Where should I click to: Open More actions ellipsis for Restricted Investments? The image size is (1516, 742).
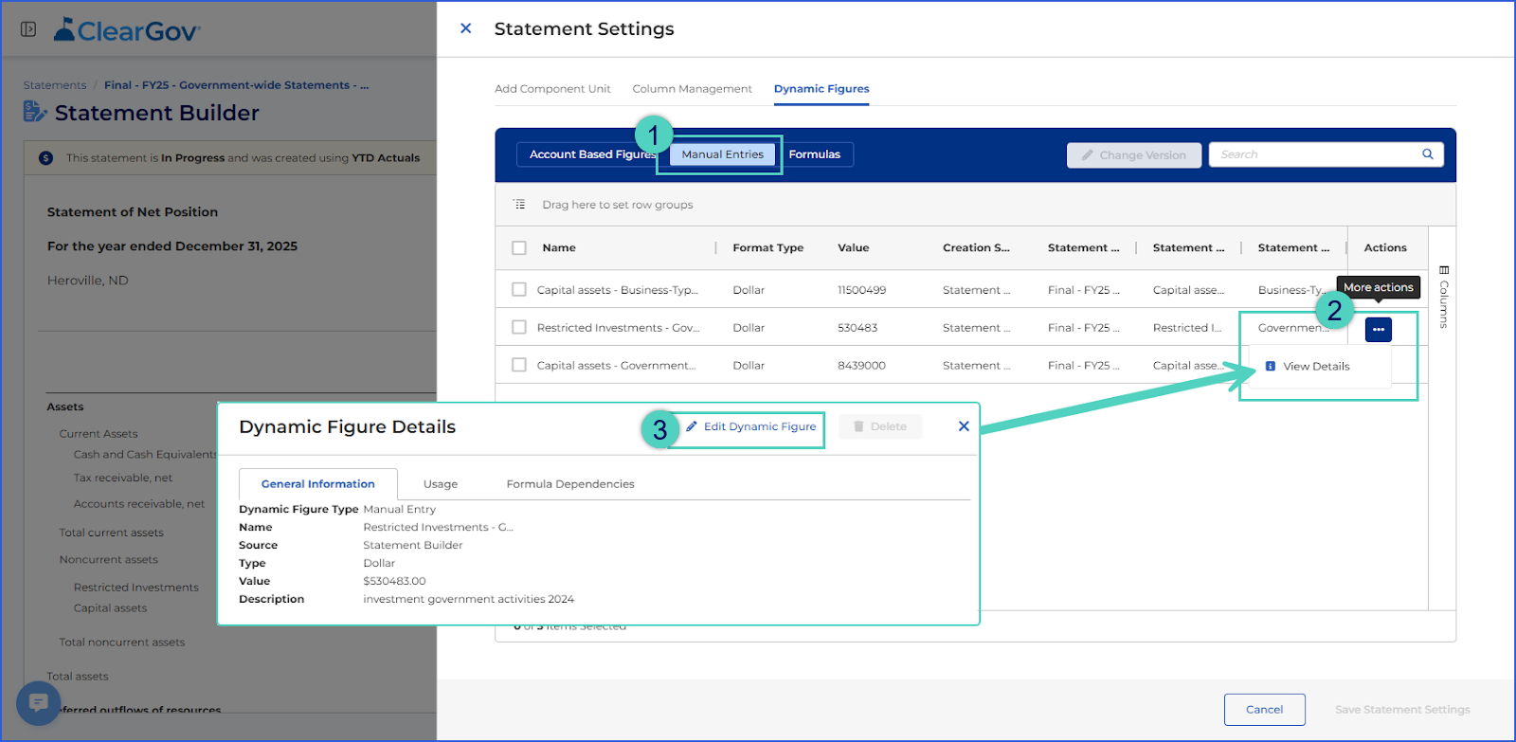[x=1378, y=329]
